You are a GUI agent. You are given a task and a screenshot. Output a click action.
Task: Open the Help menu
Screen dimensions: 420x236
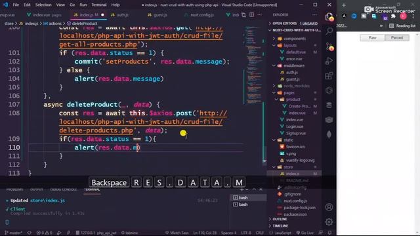coord(115,5)
